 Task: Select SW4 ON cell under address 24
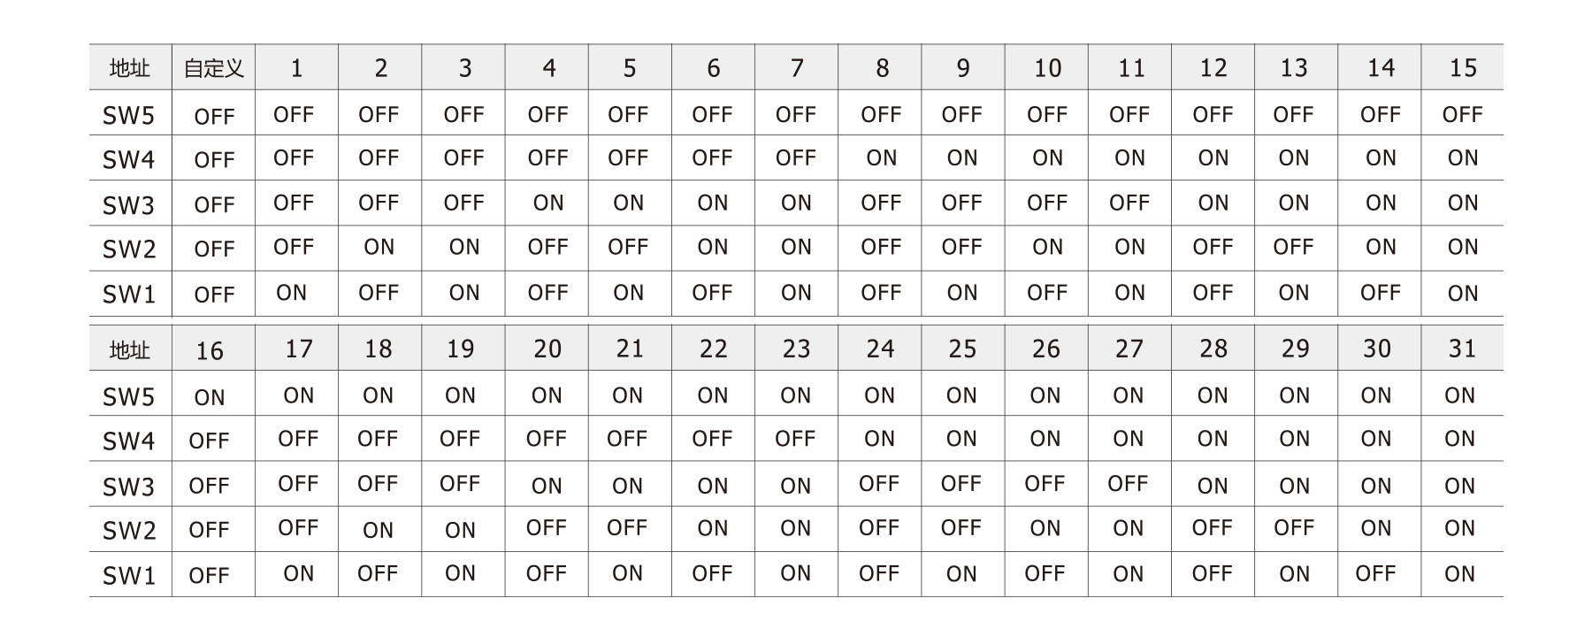click(879, 439)
